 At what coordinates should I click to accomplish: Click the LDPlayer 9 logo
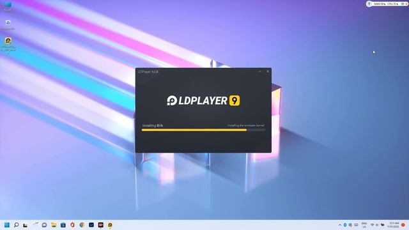pyautogui.click(x=203, y=100)
